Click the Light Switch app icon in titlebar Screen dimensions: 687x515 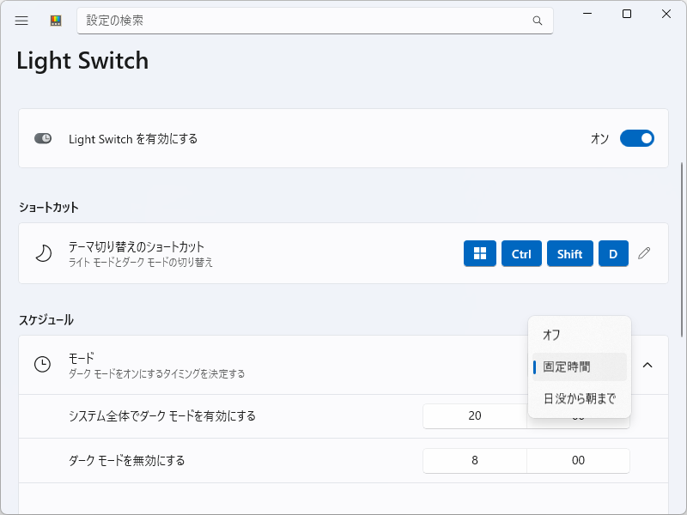[55, 20]
